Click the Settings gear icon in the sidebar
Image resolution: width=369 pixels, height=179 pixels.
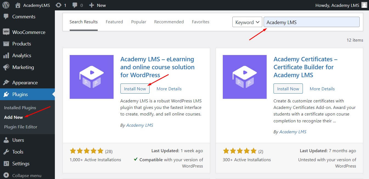[6, 163]
